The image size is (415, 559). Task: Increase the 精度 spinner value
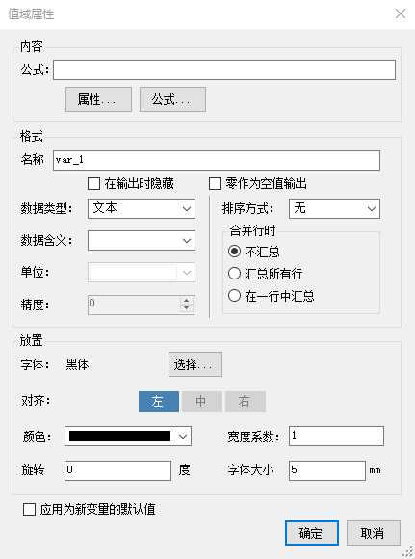pos(186,301)
